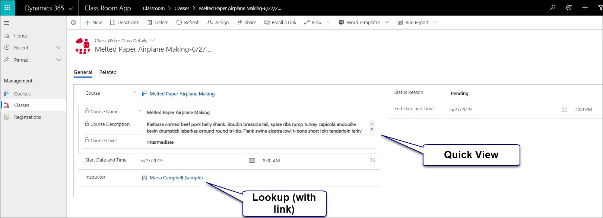Open the Melted Paper Airplane Making course link
Viewport: 603px width, 218px height.
[x=182, y=94]
